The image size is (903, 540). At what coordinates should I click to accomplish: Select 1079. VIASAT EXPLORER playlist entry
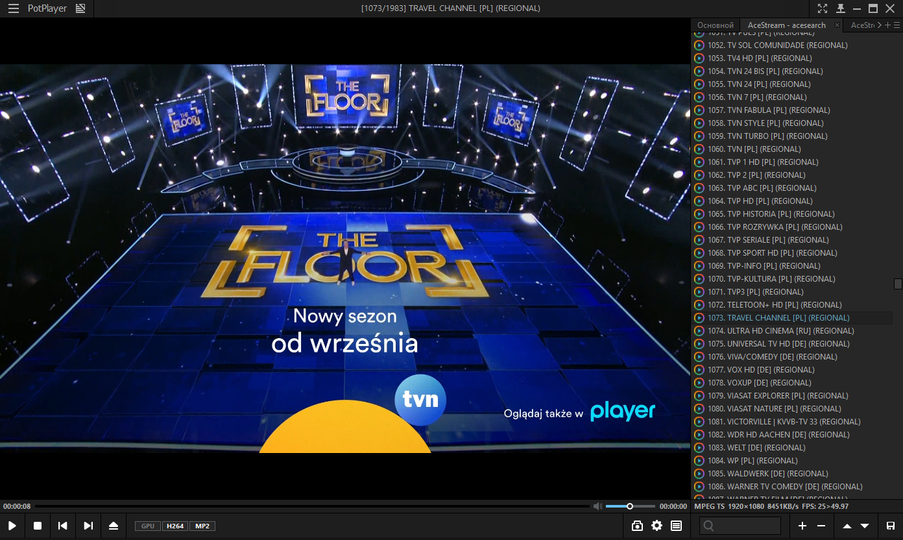point(792,396)
